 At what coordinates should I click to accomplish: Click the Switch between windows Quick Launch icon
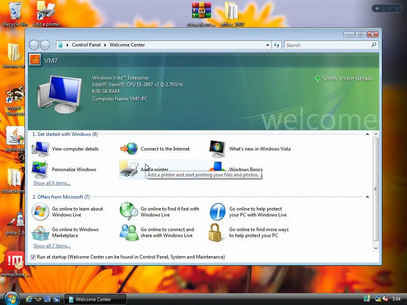click(56, 299)
